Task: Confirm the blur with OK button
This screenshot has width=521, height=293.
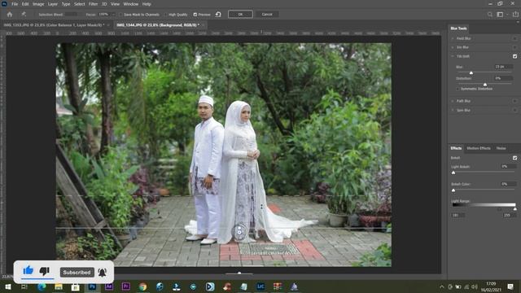Action: click(x=240, y=15)
